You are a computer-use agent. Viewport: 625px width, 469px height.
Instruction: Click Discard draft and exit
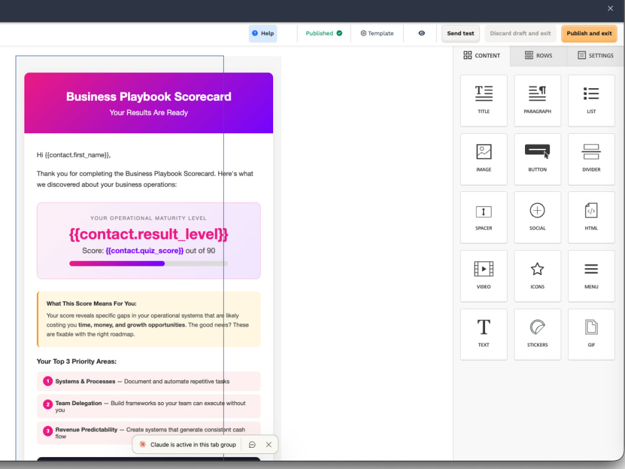point(520,34)
